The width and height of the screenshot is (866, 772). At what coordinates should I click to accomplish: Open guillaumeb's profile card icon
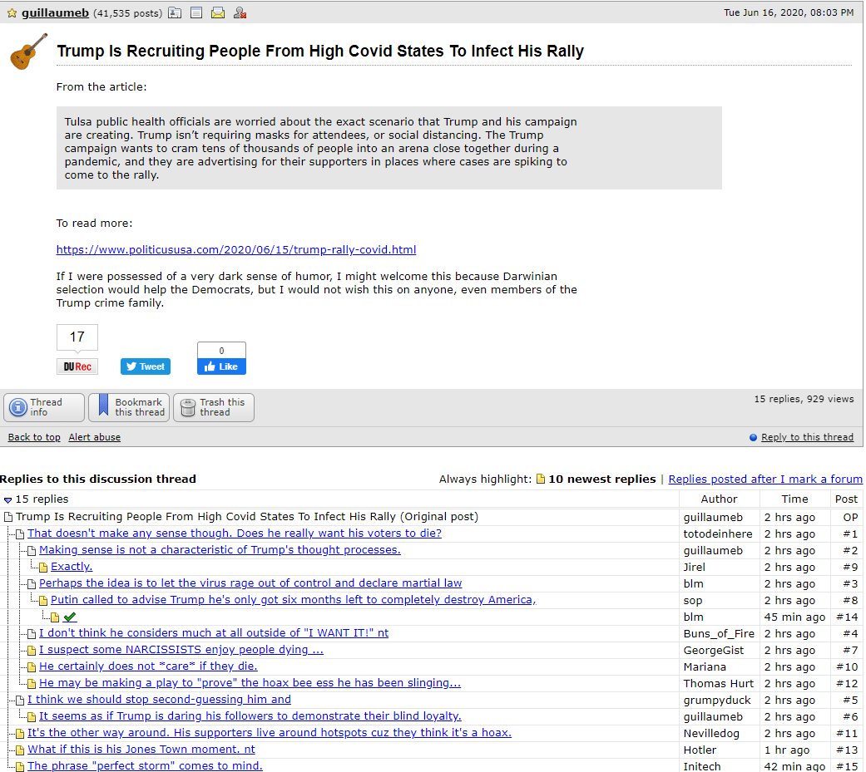point(175,12)
